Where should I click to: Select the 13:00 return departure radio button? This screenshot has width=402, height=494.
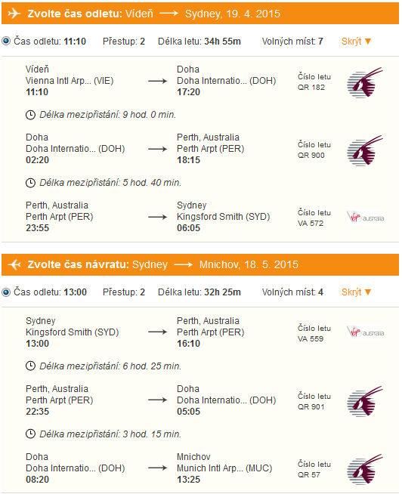pyautogui.click(x=6, y=292)
